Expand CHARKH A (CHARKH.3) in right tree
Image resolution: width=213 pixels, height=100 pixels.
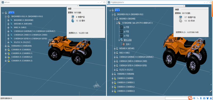112,91
